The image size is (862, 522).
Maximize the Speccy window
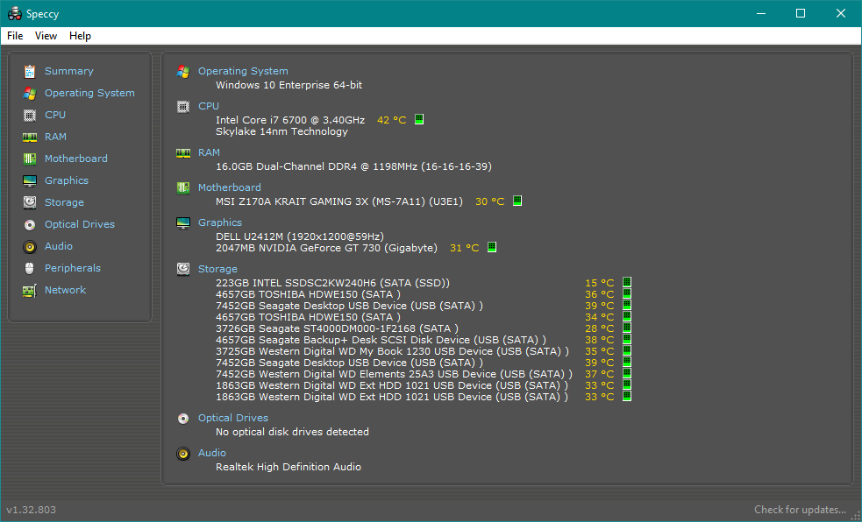[801, 13]
